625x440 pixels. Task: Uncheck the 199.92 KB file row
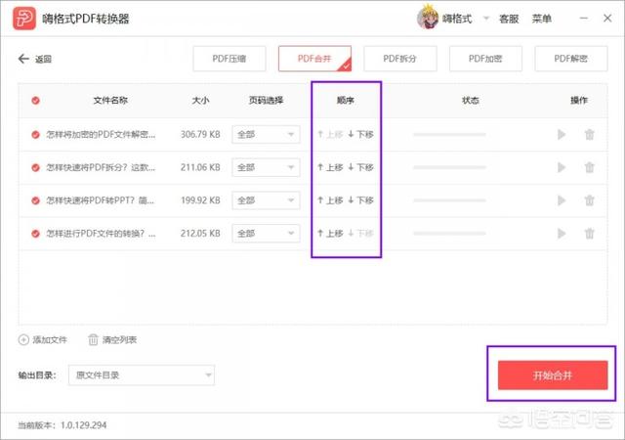pyautogui.click(x=35, y=200)
